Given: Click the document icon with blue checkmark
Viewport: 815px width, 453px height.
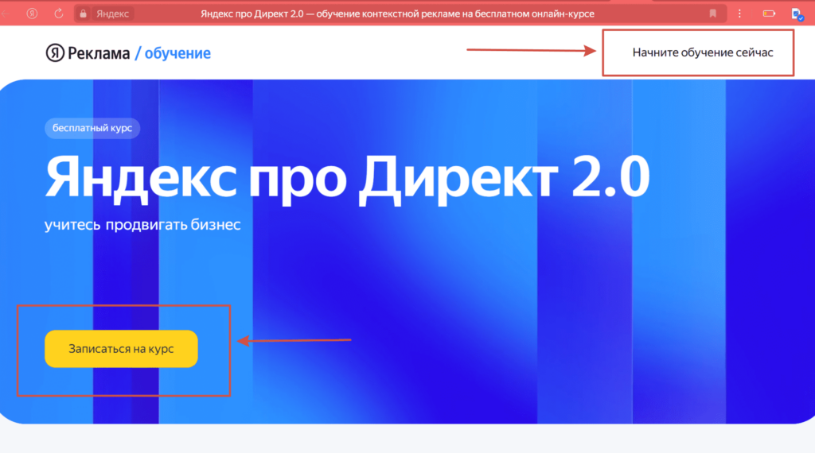Looking at the screenshot, I should tap(795, 14).
